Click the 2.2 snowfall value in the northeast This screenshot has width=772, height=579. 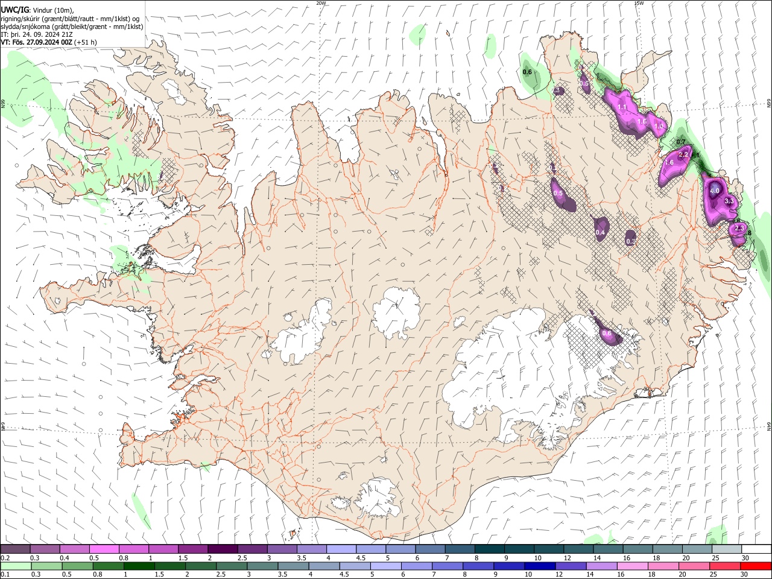(x=683, y=154)
